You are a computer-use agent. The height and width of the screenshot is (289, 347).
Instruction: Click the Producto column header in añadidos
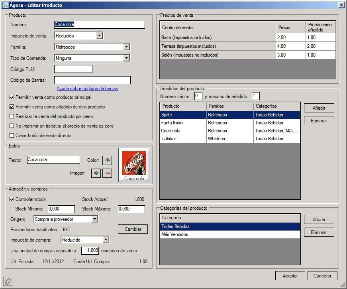coord(183,106)
